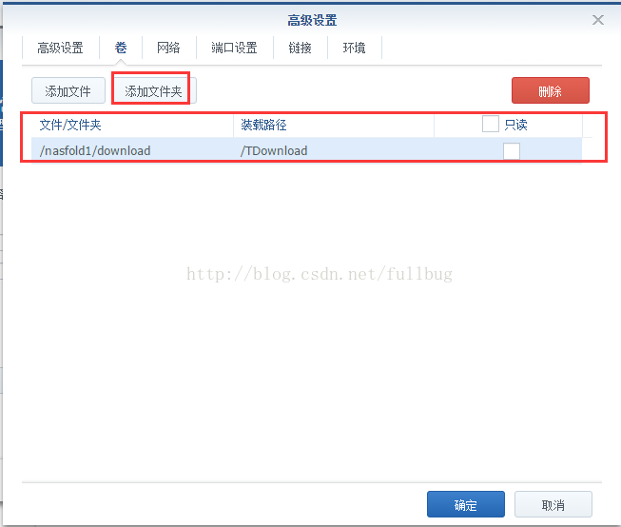This screenshot has height=527, width=621.
Task: Click the 添加文件 button
Action: point(68,90)
